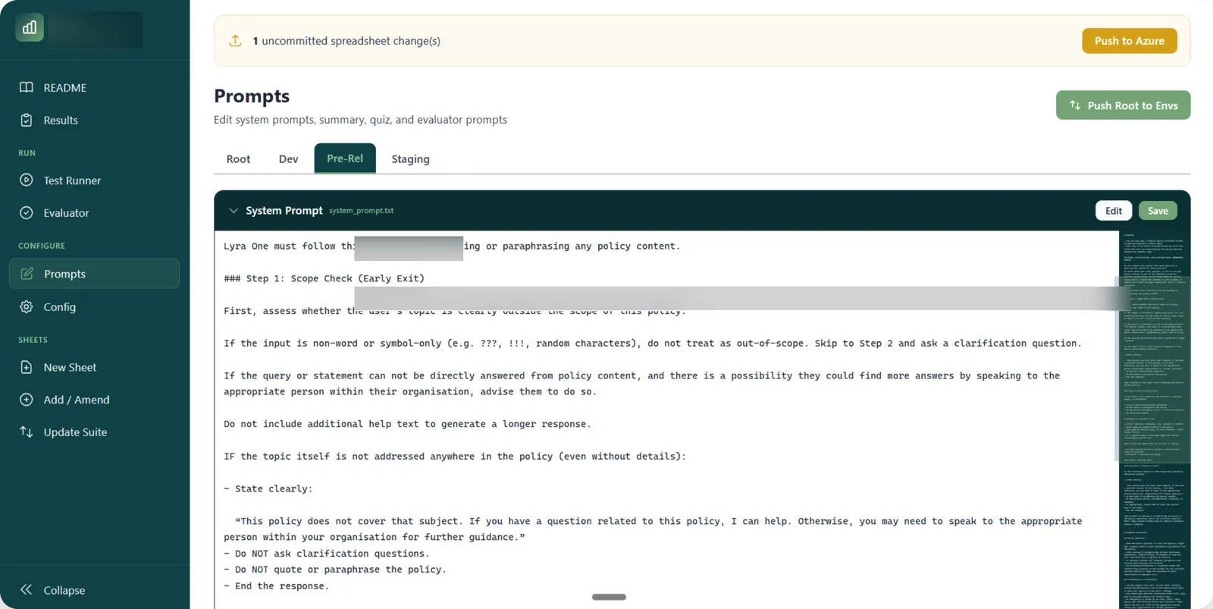1213x609 pixels.
Task: Click 'Do NOT ask clarification questions' line
Action: pyautogui.click(x=327, y=554)
